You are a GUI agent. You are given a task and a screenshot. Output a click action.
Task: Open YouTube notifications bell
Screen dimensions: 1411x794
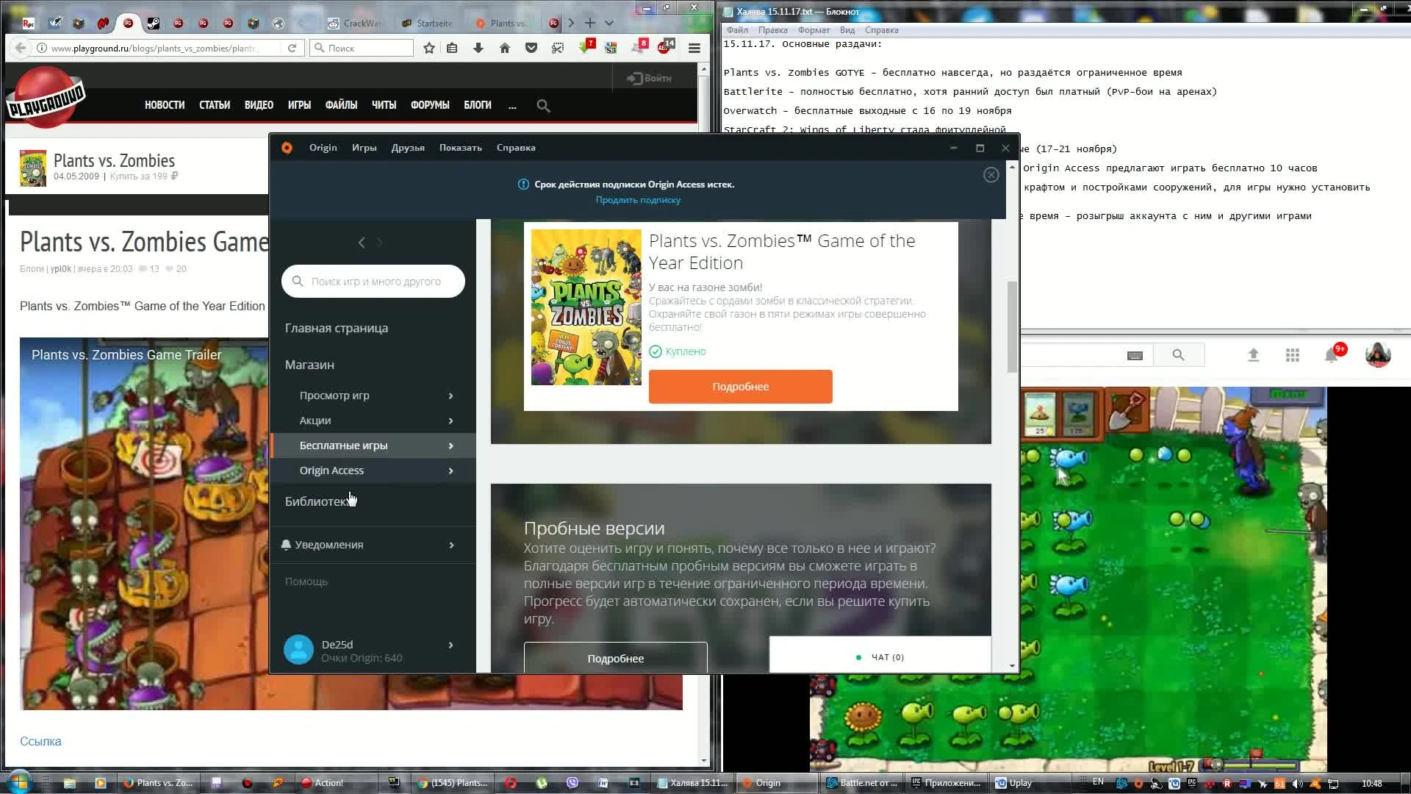(1331, 356)
